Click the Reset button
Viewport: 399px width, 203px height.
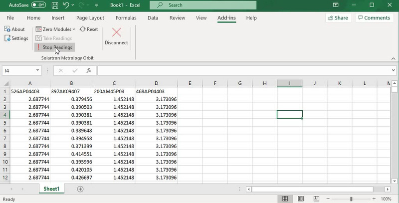pos(89,29)
